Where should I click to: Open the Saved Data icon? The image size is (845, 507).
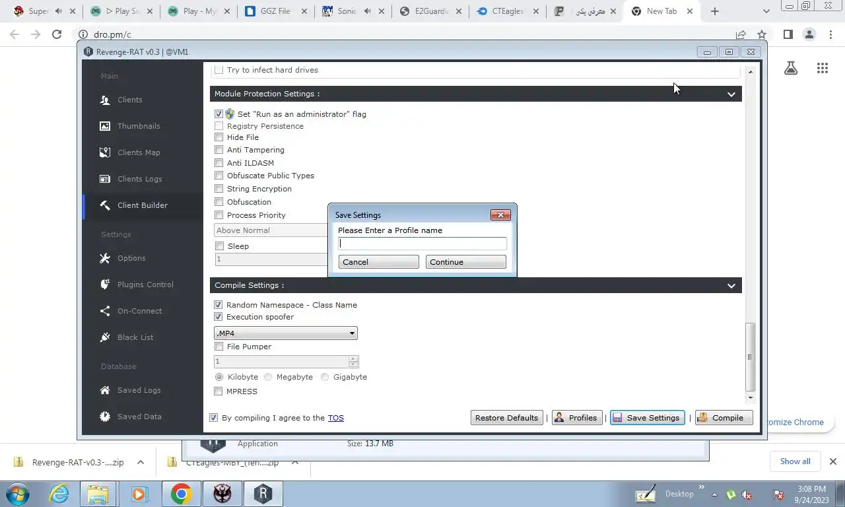(104, 417)
